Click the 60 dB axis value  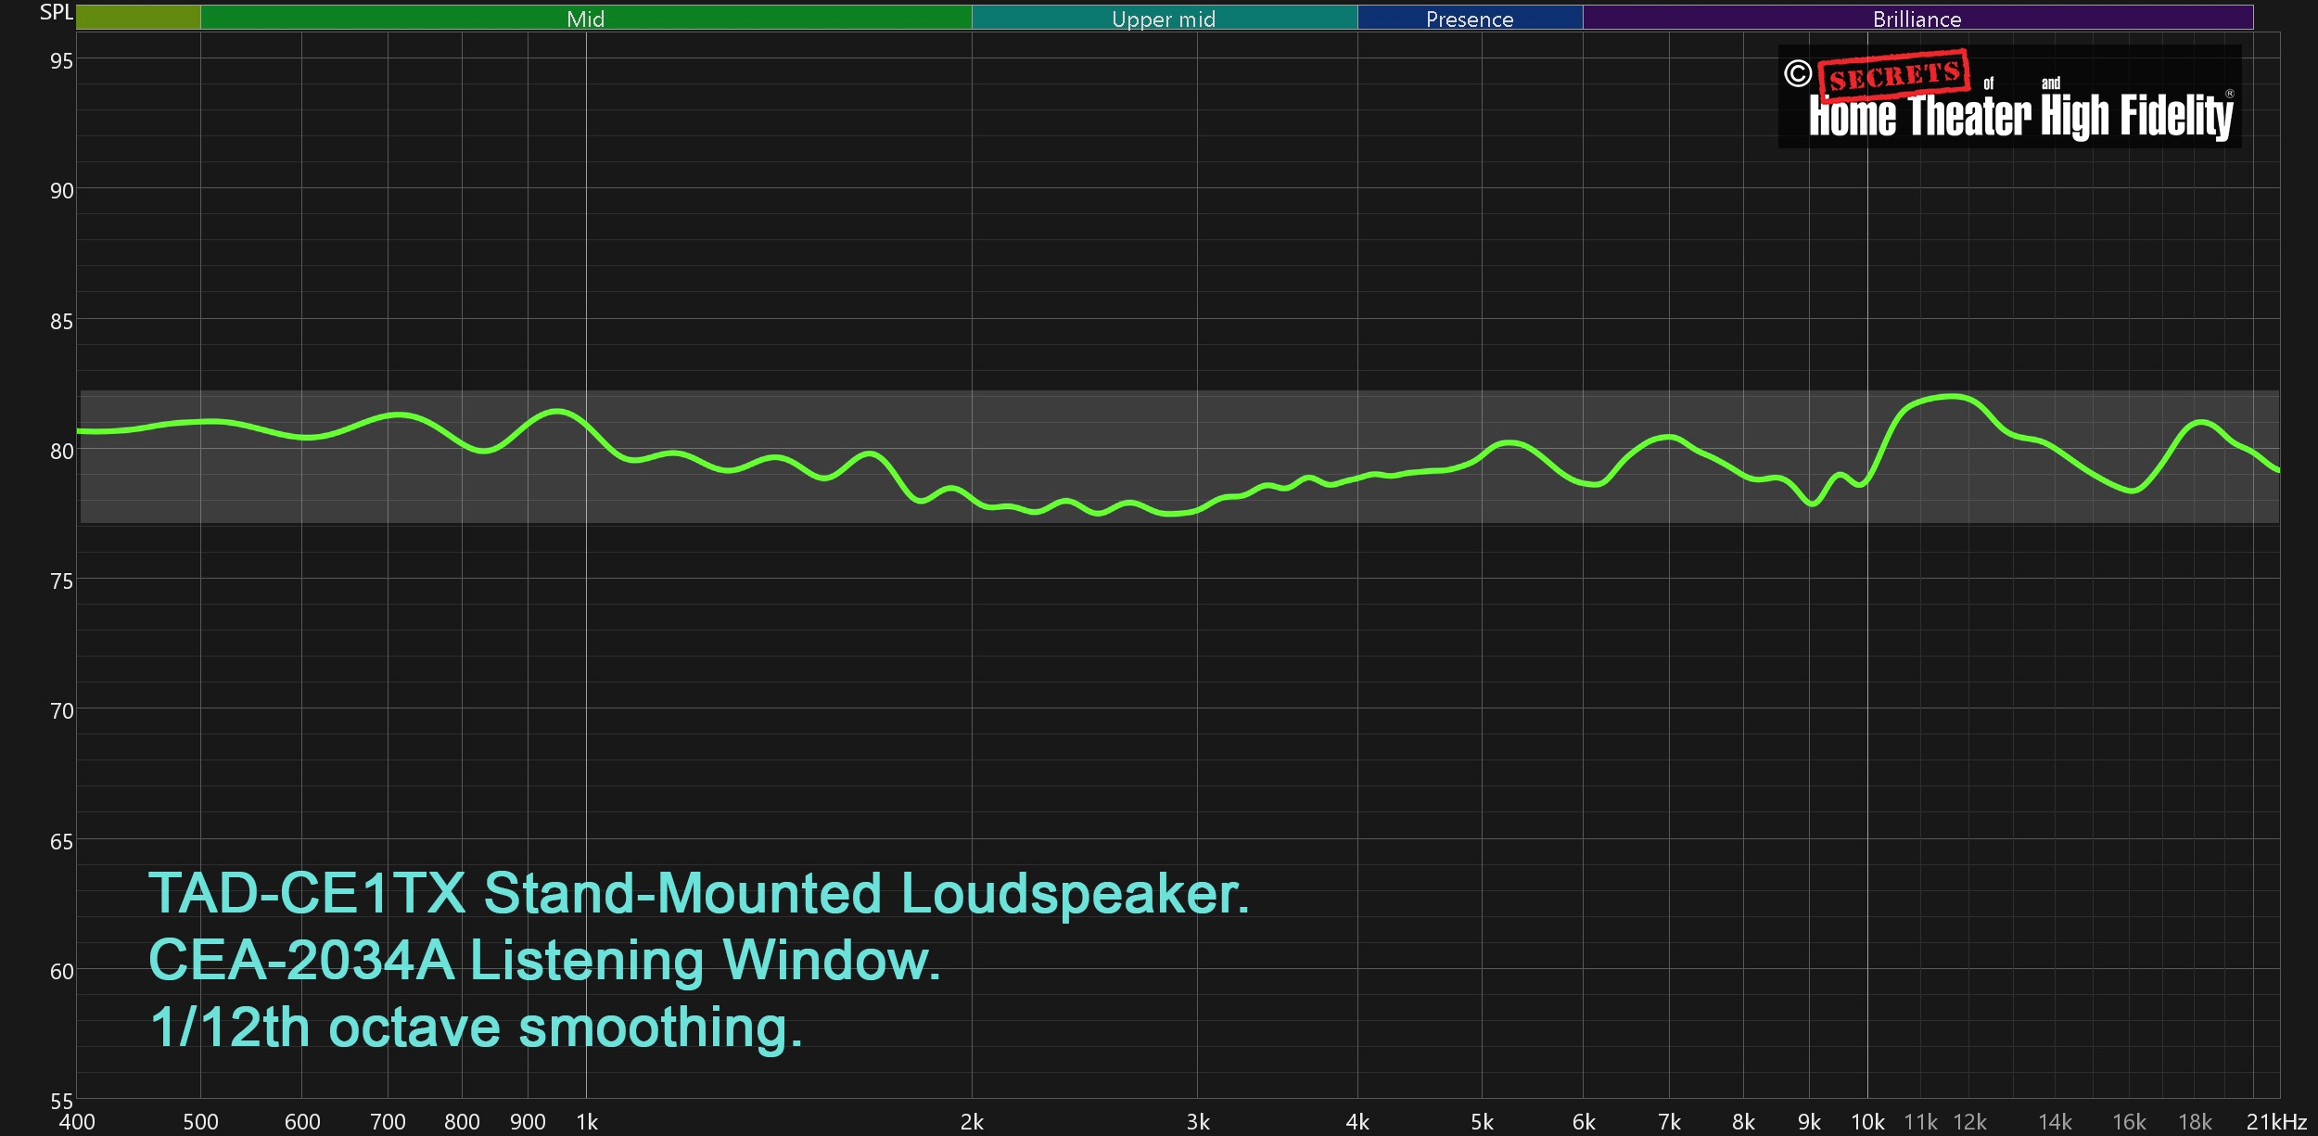[x=61, y=972]
